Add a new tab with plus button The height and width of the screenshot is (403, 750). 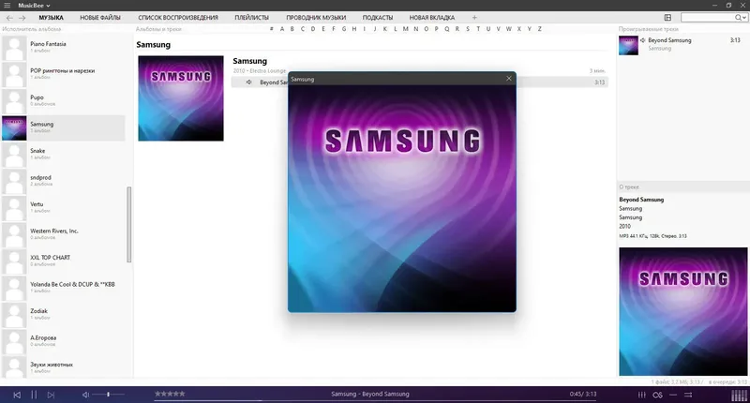(x=474, y=18)
